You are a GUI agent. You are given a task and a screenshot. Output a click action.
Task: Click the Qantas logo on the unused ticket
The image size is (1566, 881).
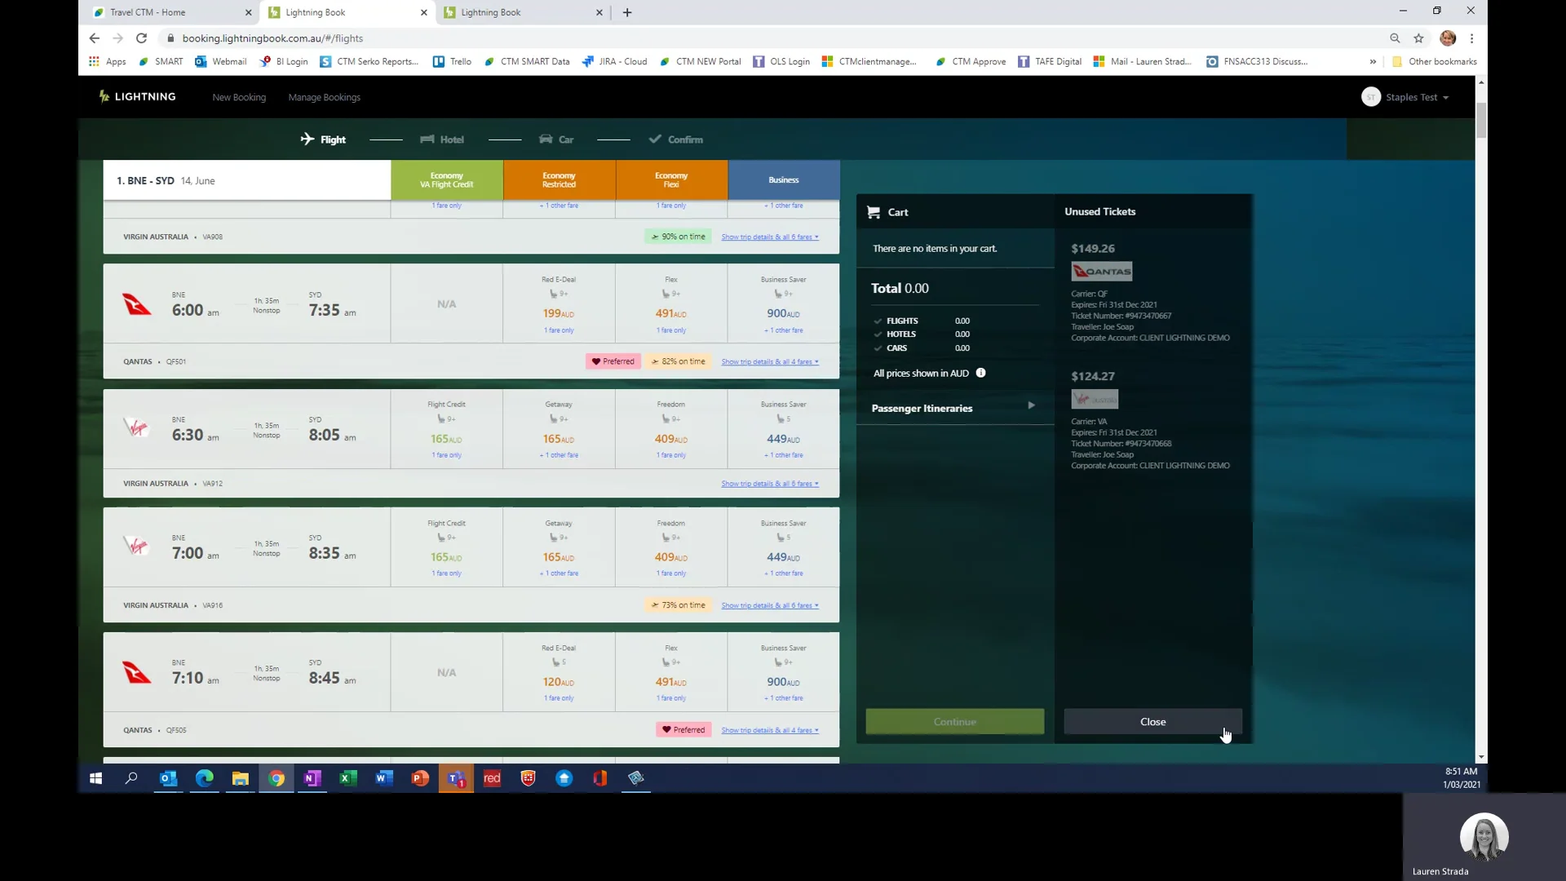[x=1100, y=271]
